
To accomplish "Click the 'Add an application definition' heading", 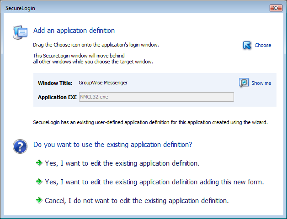I will click(74, 31).
